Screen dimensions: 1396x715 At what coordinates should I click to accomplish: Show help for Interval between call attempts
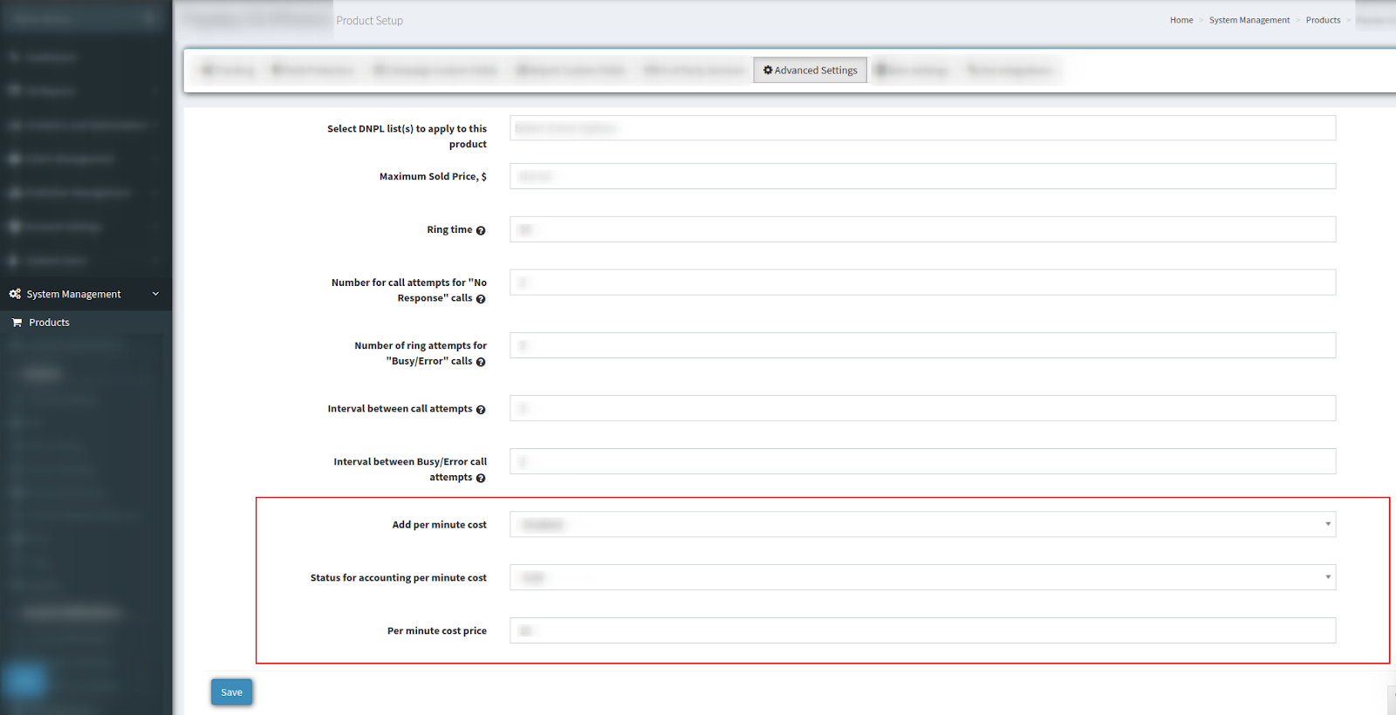[481, 410]
